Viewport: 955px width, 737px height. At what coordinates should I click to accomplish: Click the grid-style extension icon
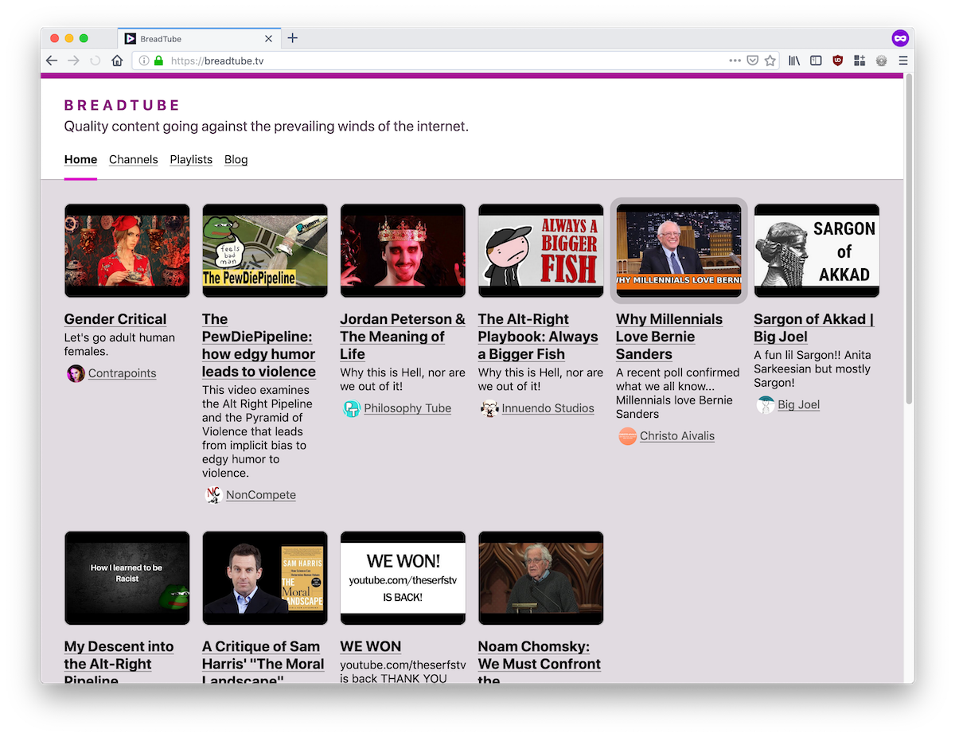tap(859, 60)
